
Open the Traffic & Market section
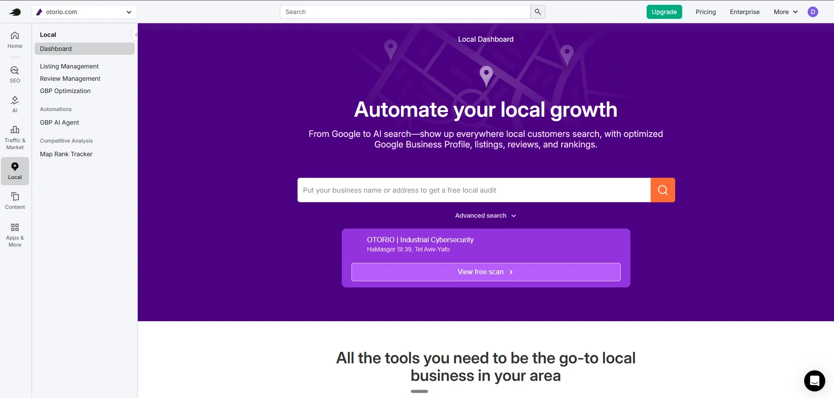tap(15, 137)
